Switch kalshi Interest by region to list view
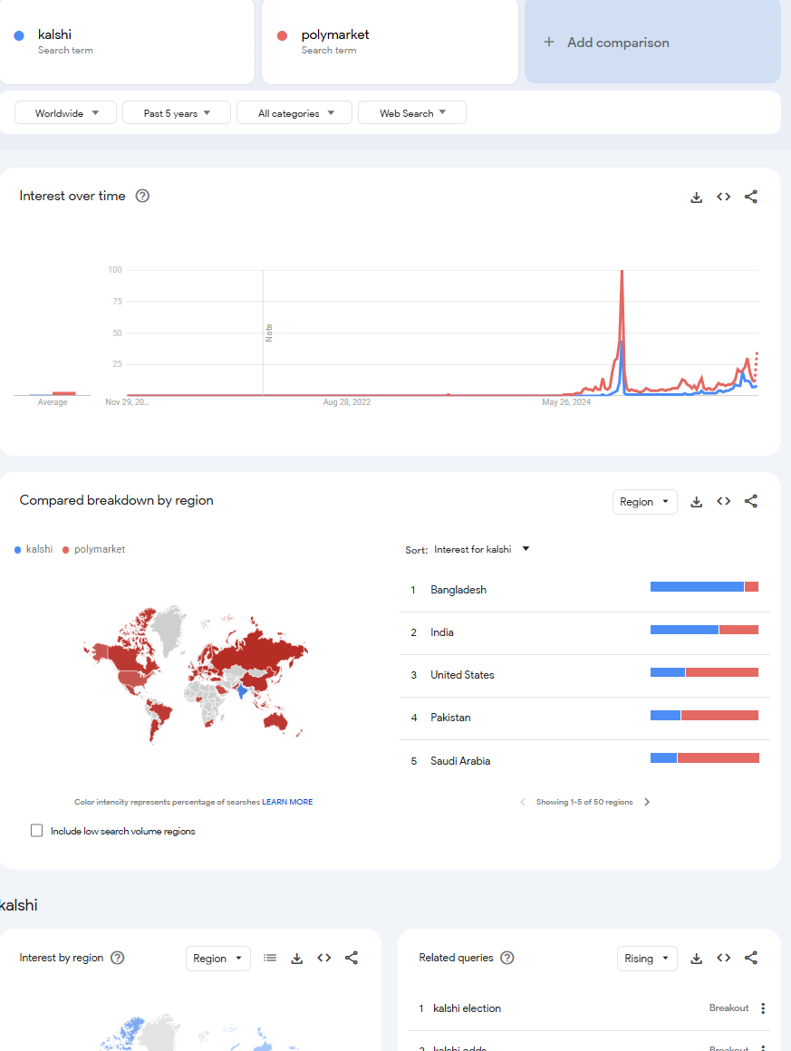This screenshot has height=1051, width=791. click(x=270, y=958)
